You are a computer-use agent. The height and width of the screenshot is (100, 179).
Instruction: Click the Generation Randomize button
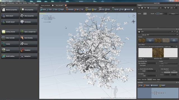[154, 86]
